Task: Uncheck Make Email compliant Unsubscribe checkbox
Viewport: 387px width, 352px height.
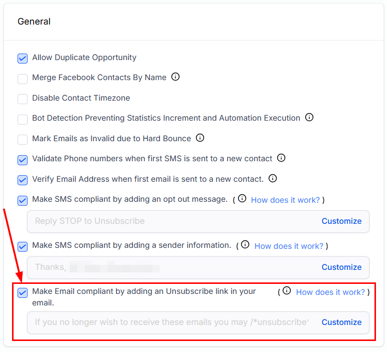Action: [23, 293]
